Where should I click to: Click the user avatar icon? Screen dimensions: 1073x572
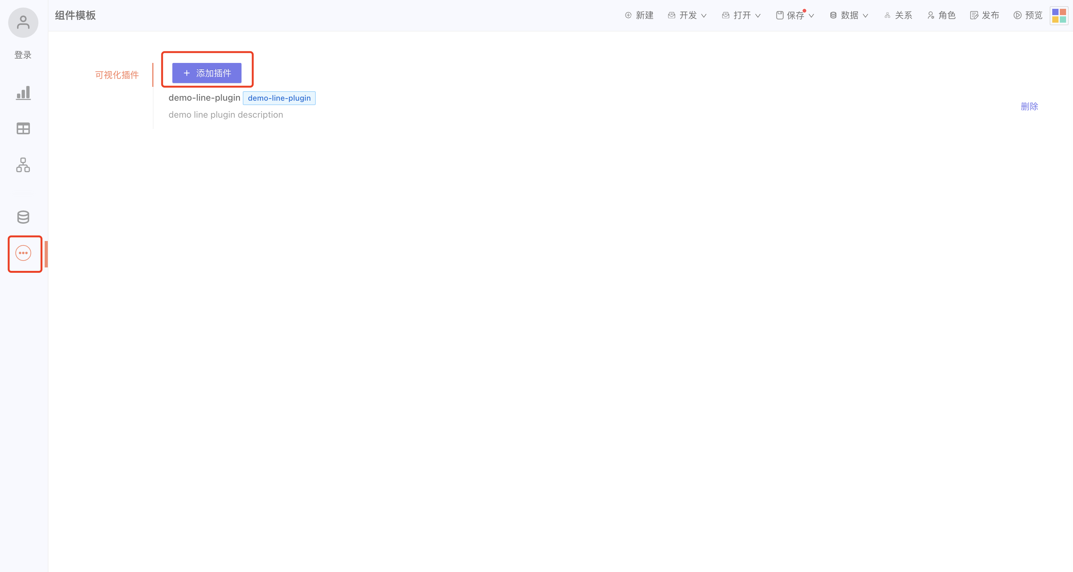coord(23,23)
